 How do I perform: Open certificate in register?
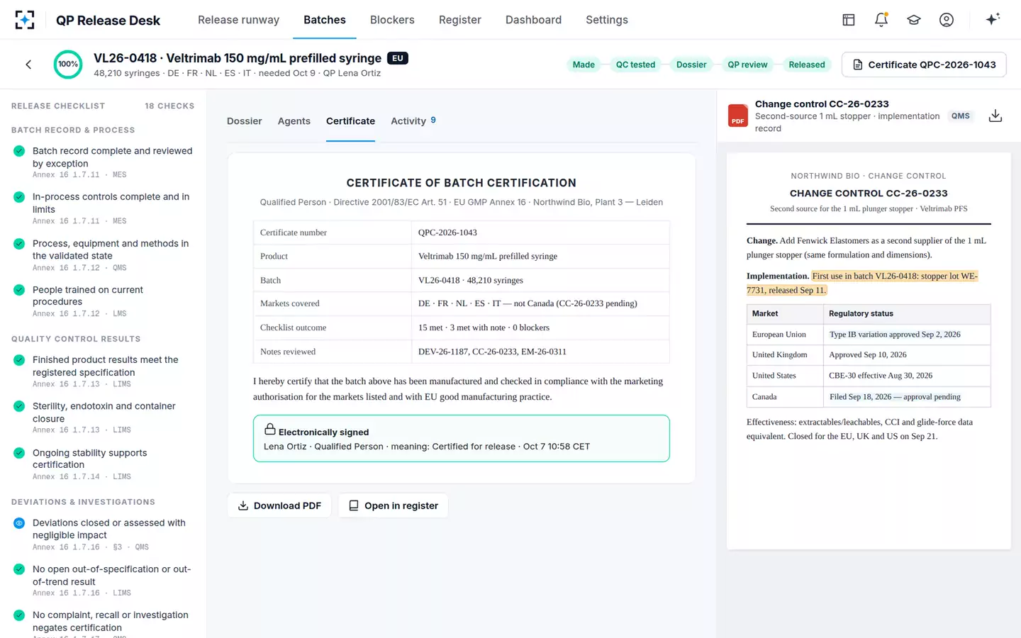coord(394,505)
